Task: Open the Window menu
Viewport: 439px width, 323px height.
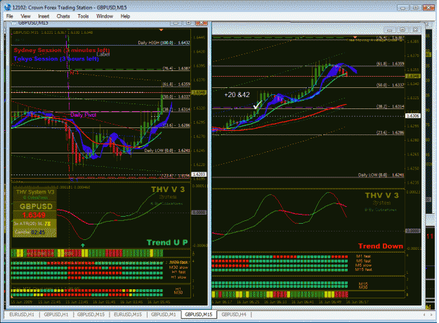Action: point(105,16)
